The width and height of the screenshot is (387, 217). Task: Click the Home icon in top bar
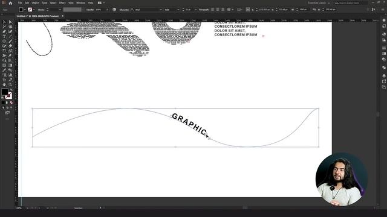tap(10, 3)
